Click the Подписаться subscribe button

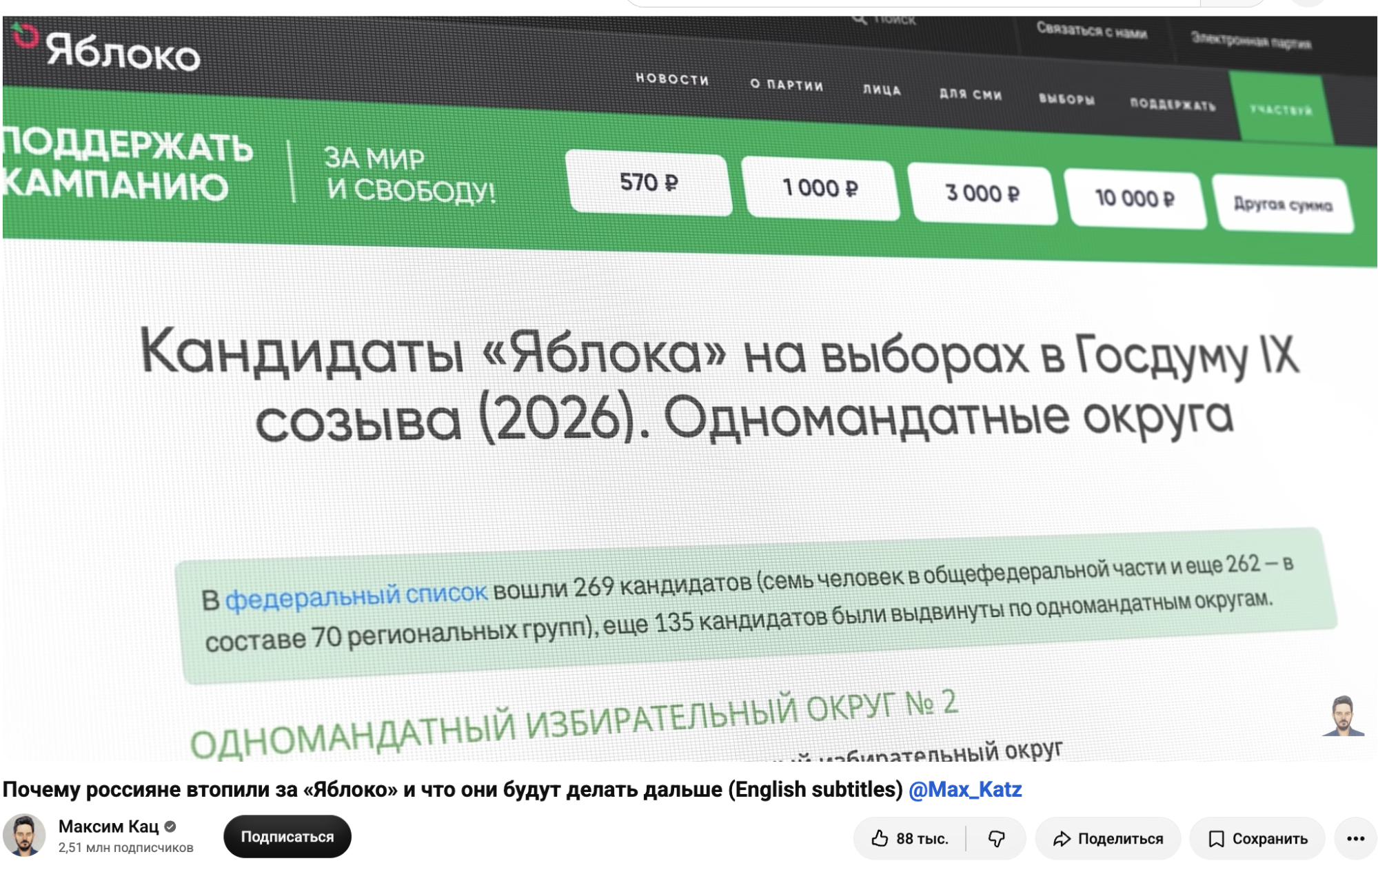click(x=287, y=837)
